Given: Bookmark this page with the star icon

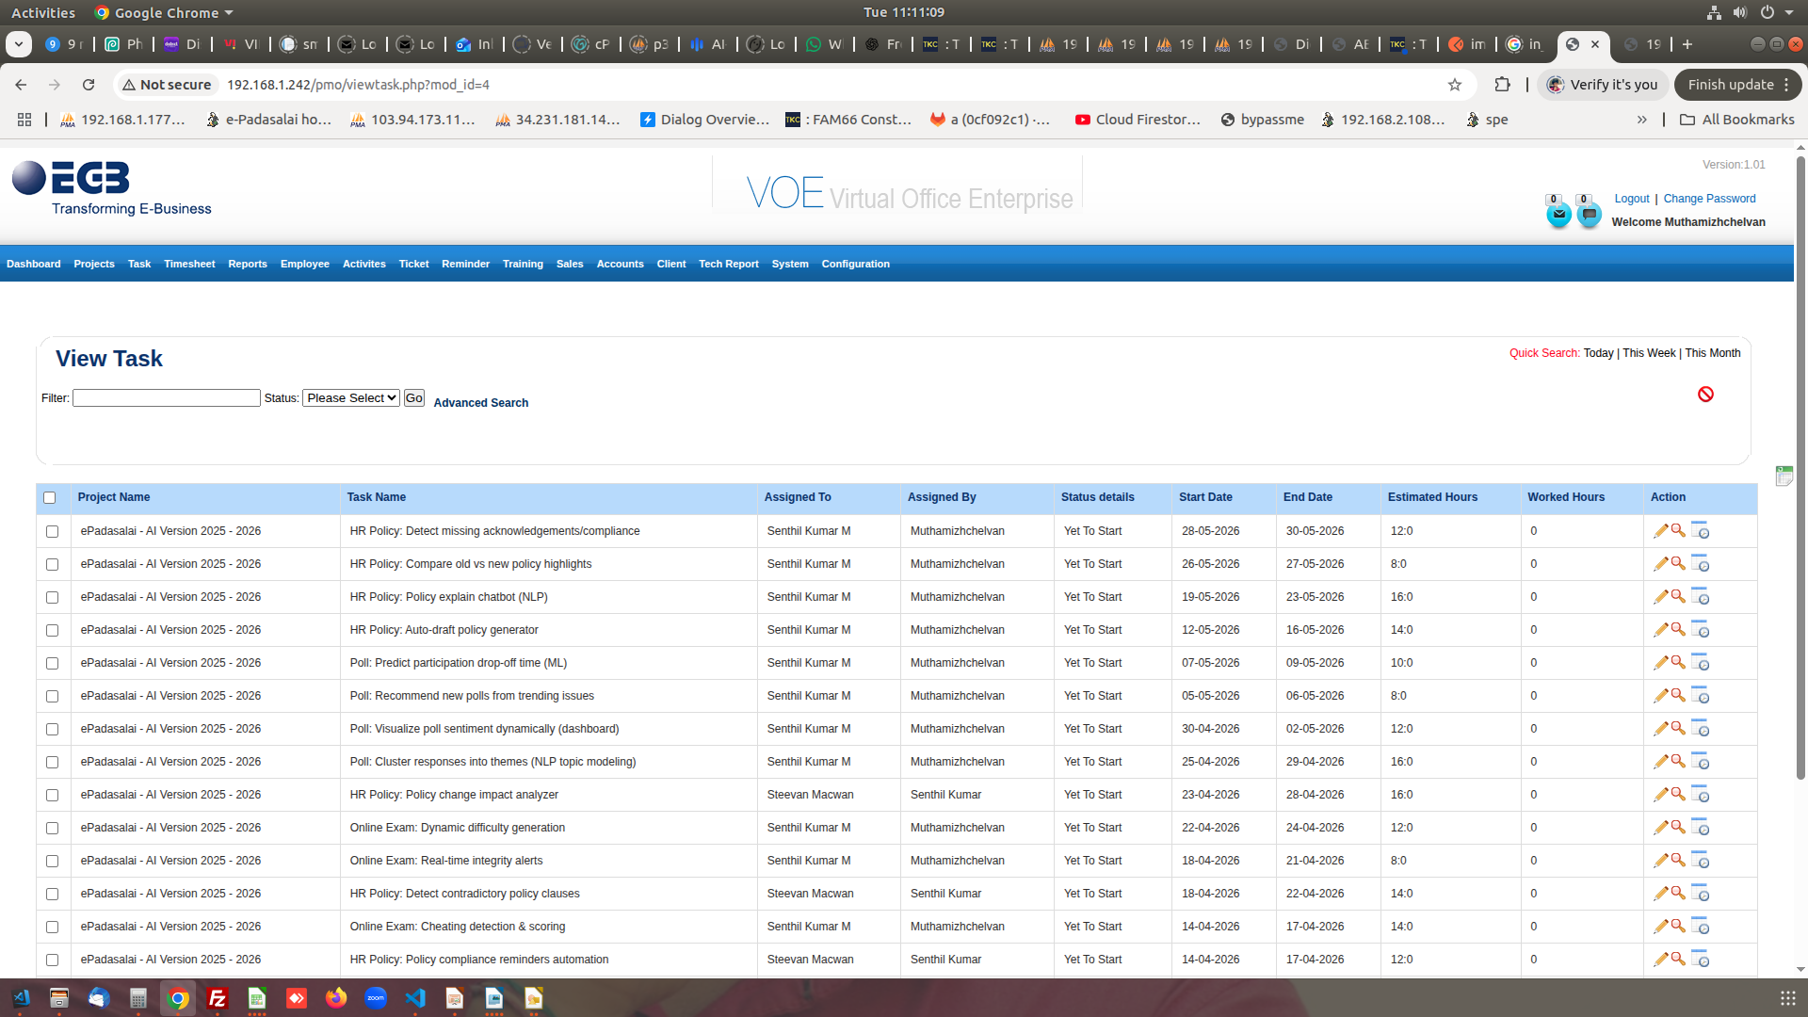Looking at the screenshot, I should (x=1455, y=85).
